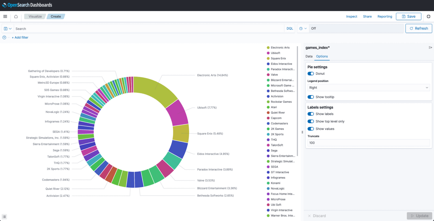Click the OpenSearch Dashboards logo
Viewport: 434px width, 221px height.
(27, 5)
